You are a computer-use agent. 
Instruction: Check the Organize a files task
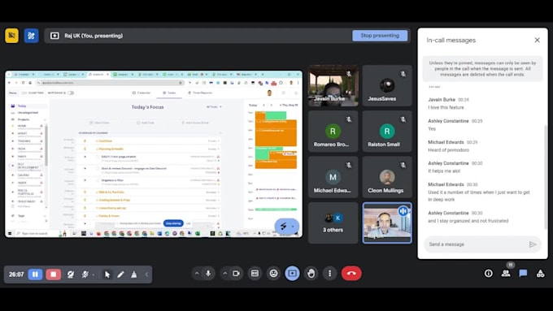tap(98, 180)
